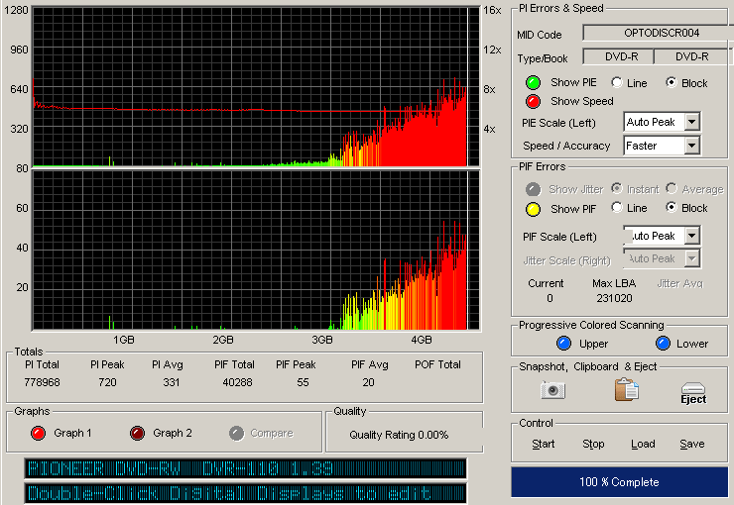The height and width of the screenshot is (505, 734).
Task: Click the first DVD-R Type field
Action: coord(618,56)
